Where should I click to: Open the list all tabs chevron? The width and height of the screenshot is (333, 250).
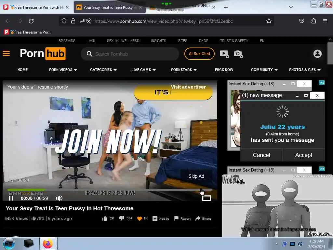click(x=291, y=7)
